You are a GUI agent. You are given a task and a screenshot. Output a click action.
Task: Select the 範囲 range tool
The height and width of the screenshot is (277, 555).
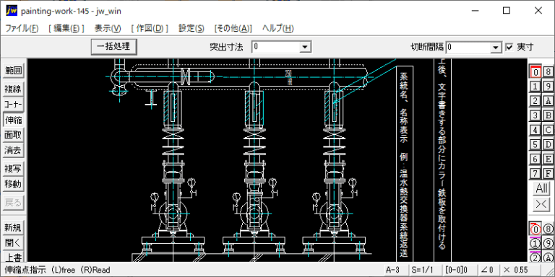13,71
